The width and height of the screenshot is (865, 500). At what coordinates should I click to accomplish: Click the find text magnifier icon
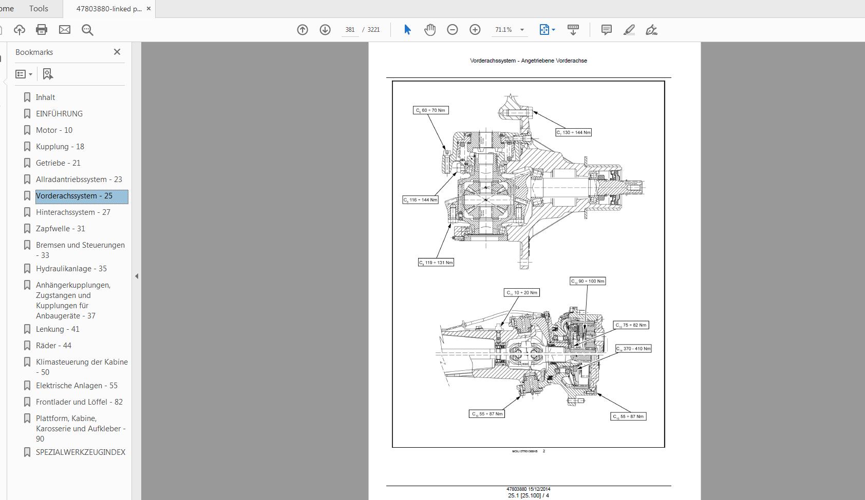point(87,30)
